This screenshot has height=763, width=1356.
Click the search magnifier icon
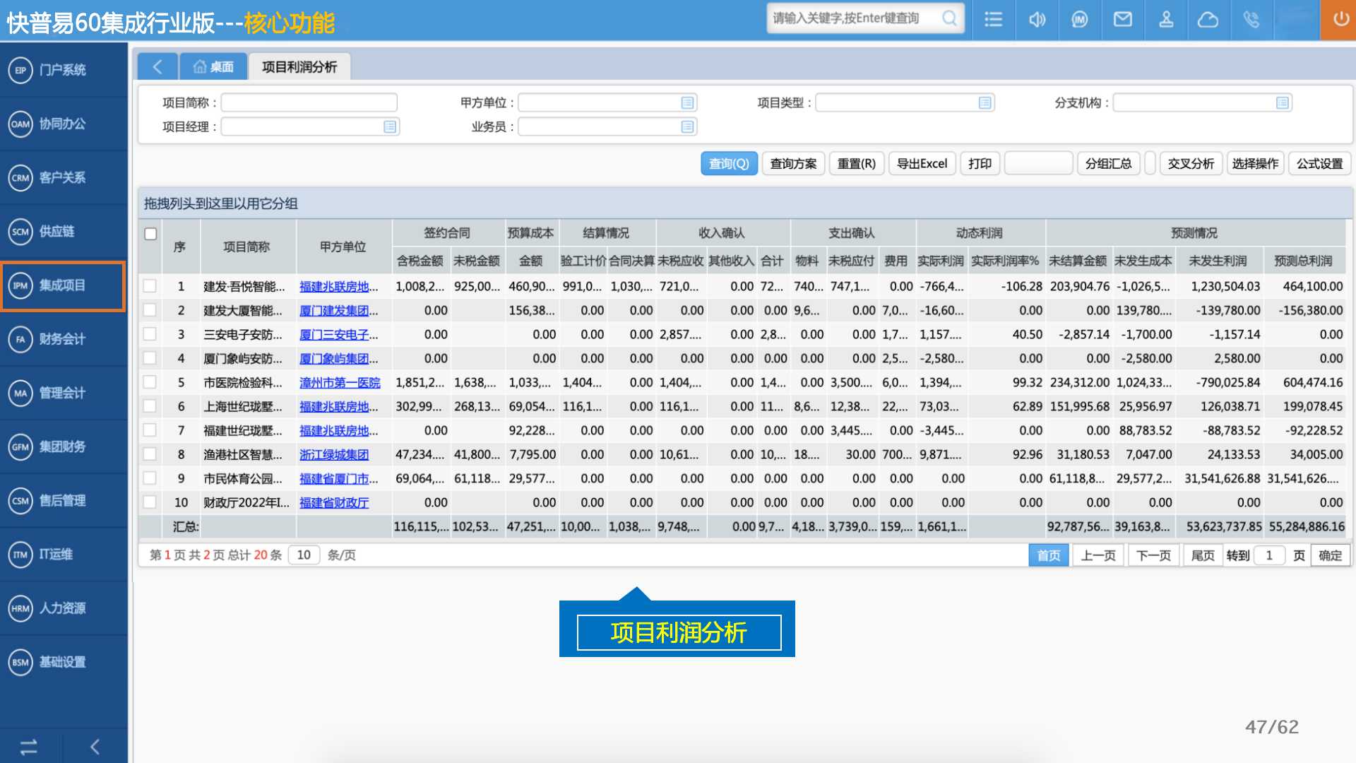[950, 18]
